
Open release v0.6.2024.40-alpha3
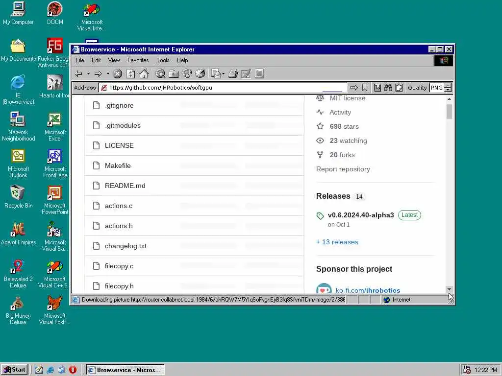[361, 215]
